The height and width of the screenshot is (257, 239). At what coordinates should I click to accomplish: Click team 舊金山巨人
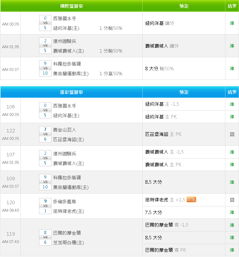(64, 130)
